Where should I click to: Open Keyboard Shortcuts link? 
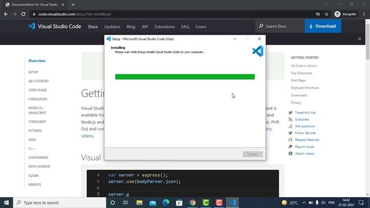305,88
